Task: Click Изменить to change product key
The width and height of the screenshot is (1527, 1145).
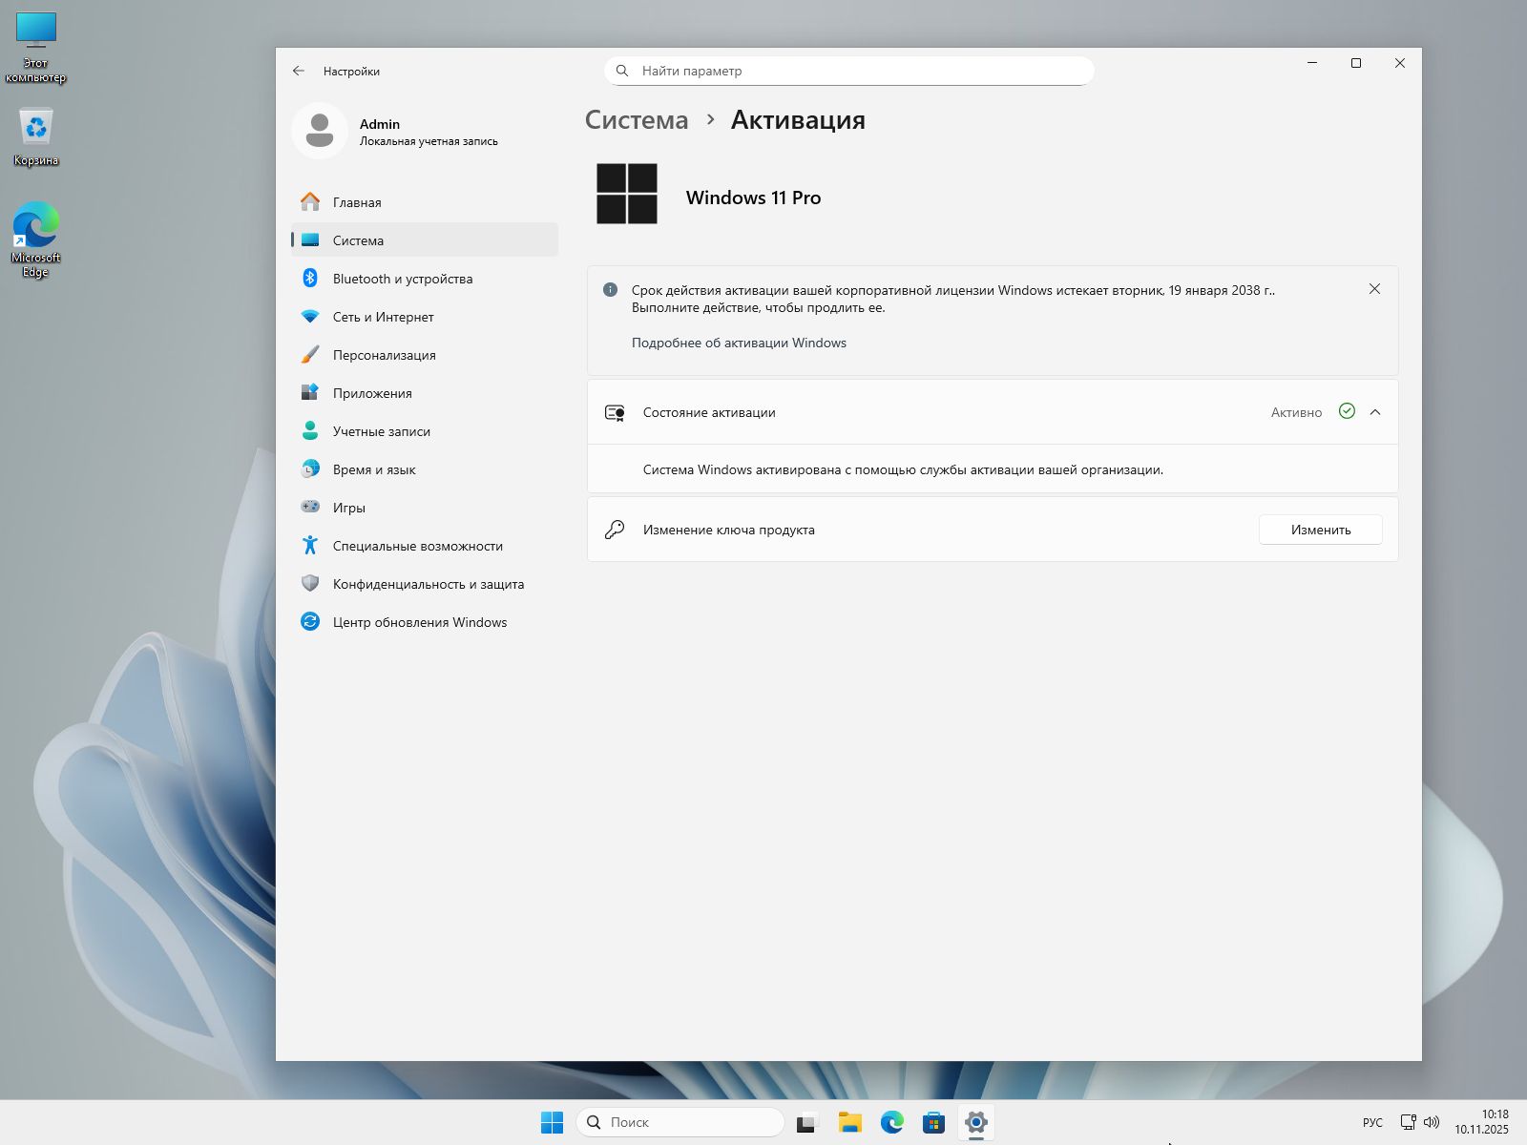Action: tap(1320, 530)
